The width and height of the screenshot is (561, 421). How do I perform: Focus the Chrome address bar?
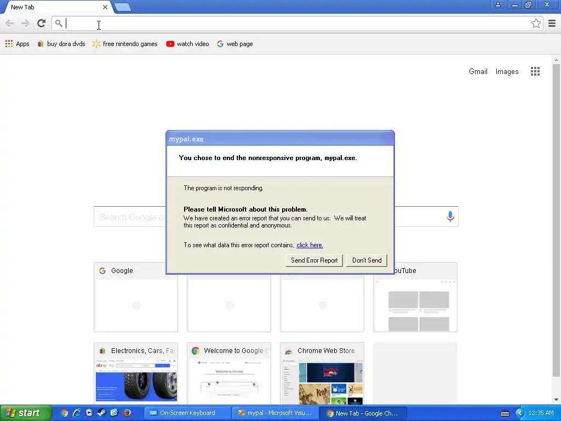(297, 24)
